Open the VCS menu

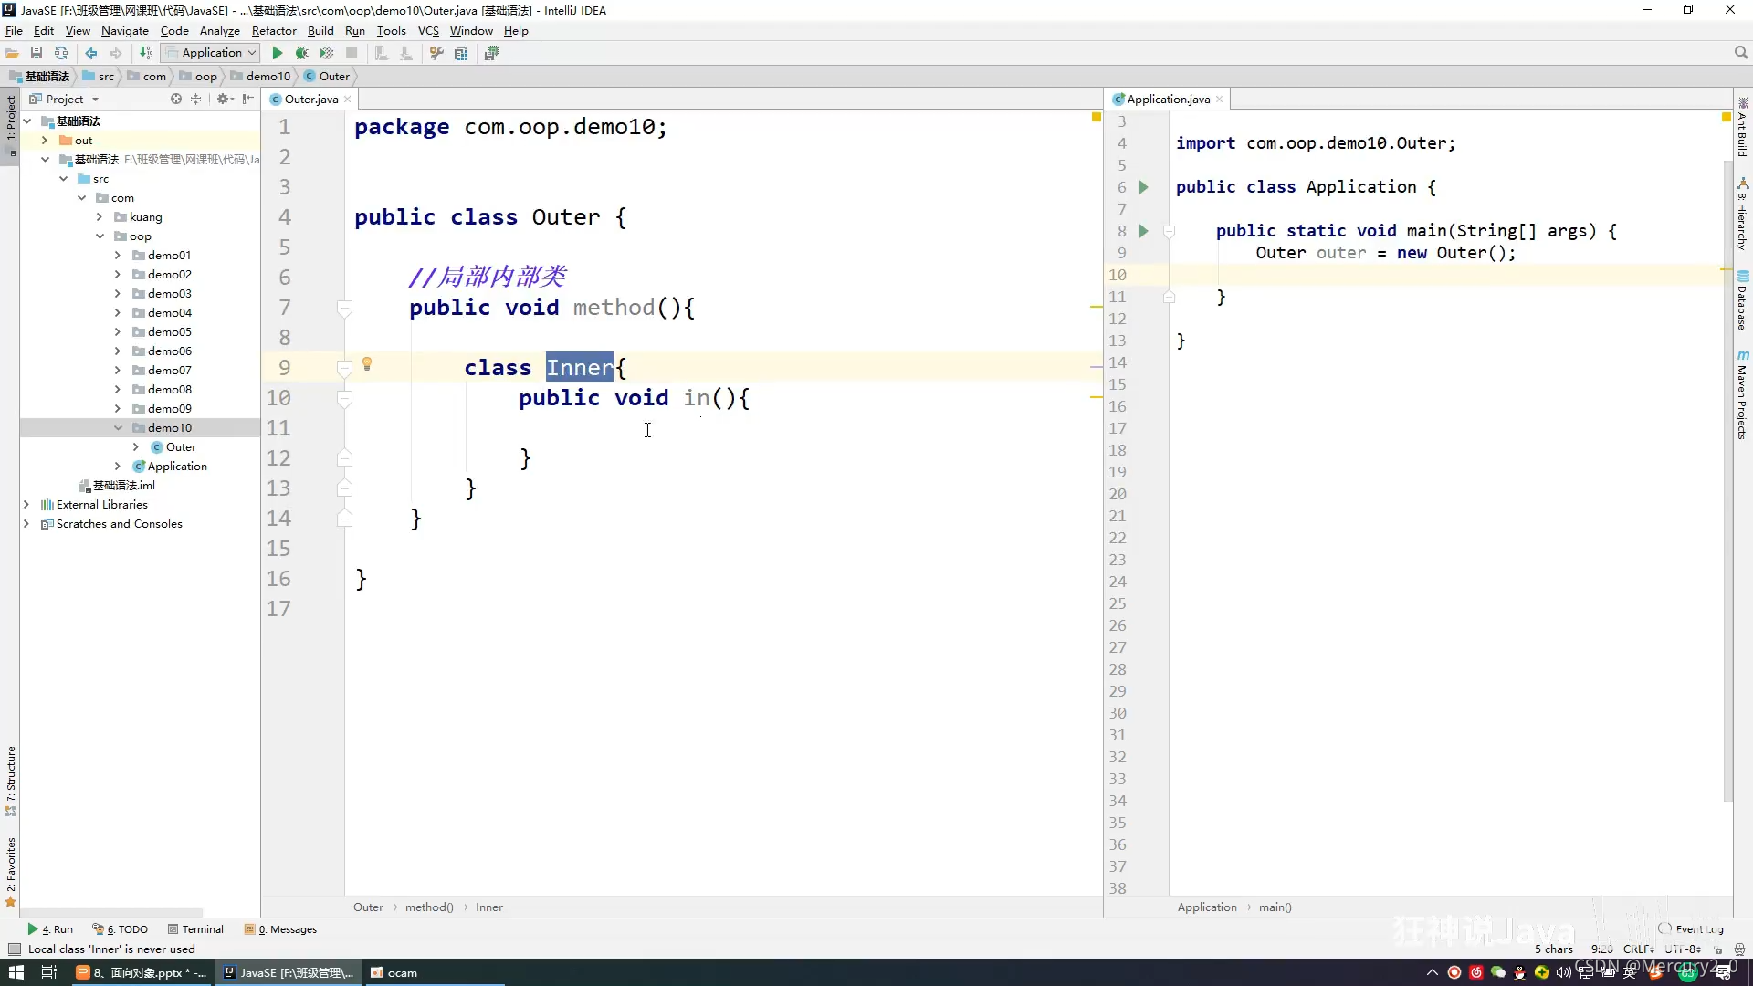pyautogui.click(x=428, y=30)
